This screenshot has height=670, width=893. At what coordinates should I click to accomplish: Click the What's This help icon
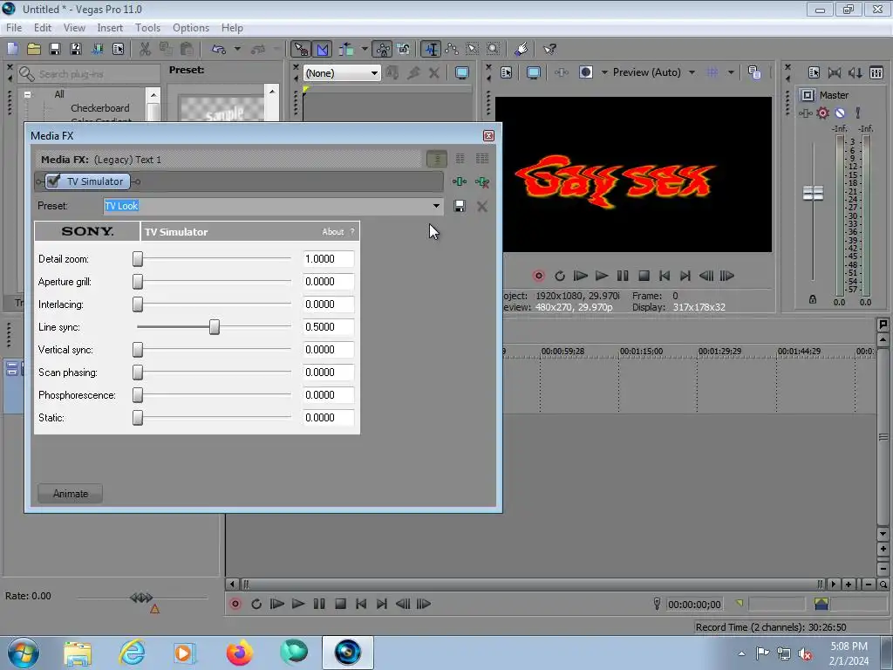(549, 49)
